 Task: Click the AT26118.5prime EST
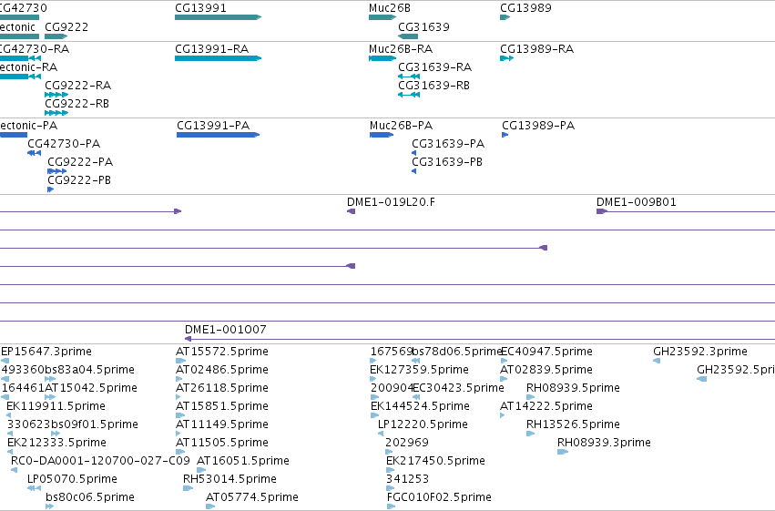click(x=222, y=388)
